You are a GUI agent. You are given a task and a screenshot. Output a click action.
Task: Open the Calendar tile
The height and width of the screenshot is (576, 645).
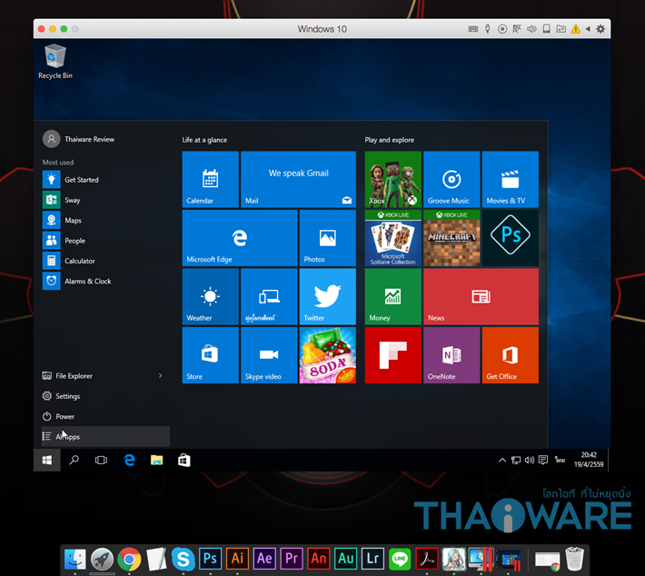pos(210,179)
